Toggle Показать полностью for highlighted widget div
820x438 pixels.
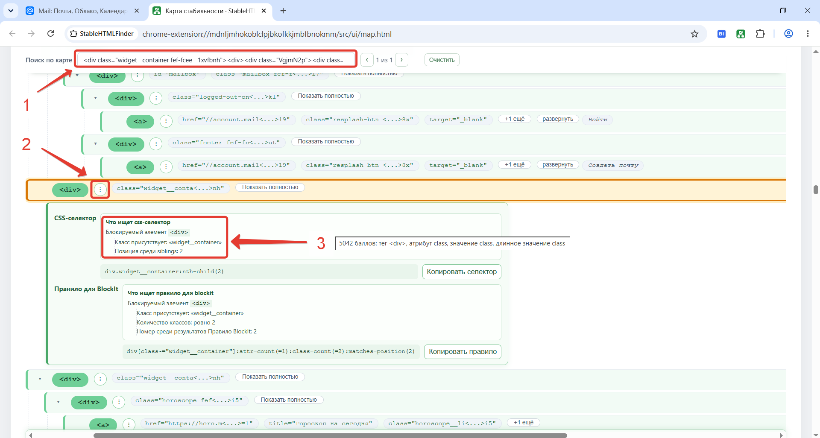click(x=270, y=187)
